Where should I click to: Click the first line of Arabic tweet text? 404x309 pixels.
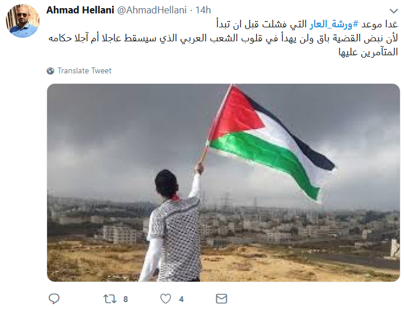[307, 24]
